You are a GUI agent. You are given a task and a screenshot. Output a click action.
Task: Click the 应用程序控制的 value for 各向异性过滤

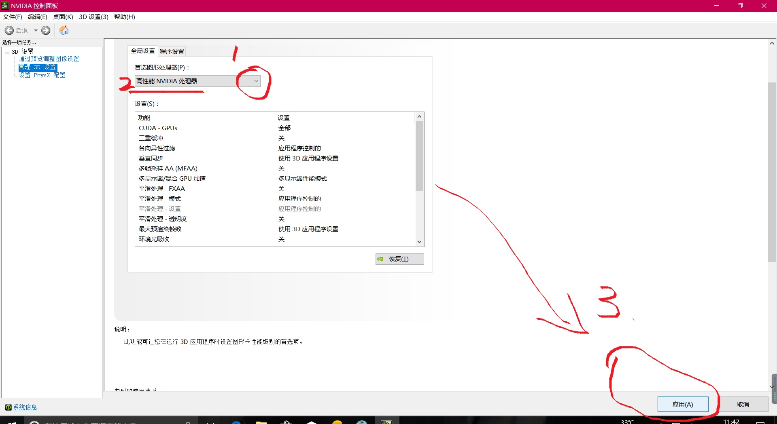pos(299,148)
